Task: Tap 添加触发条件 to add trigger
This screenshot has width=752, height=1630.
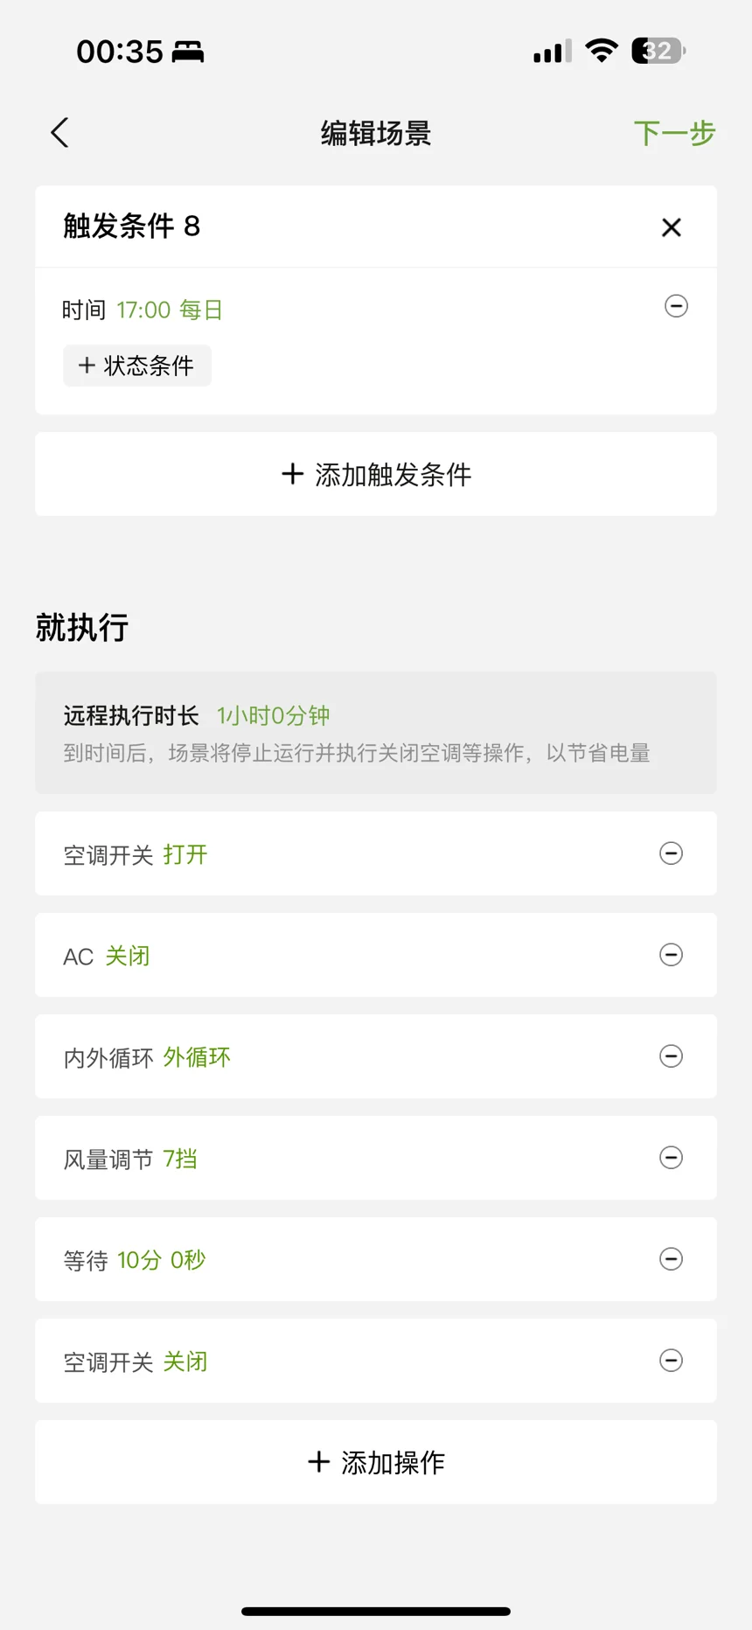Action: (x=376, y=475)
